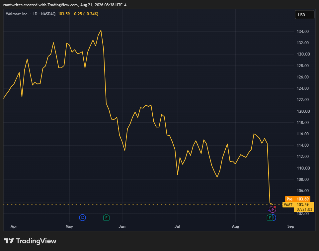Click the snapshot header with ramiwrites' name

[x=65, y=5]
